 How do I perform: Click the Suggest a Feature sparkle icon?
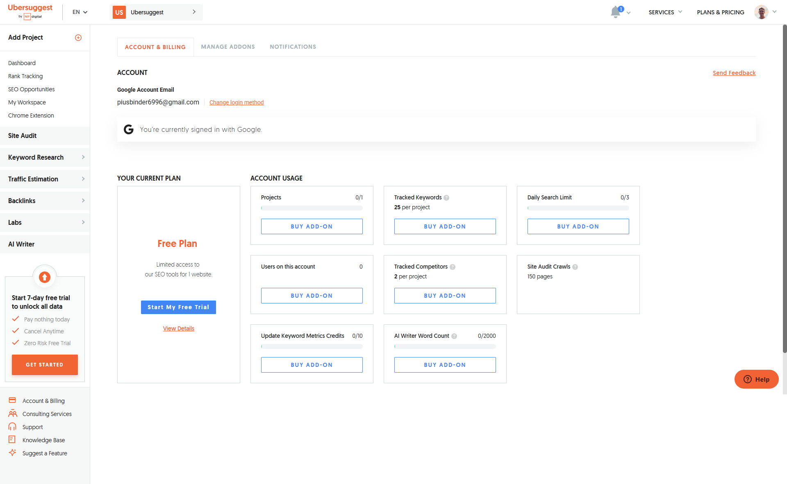12,453
